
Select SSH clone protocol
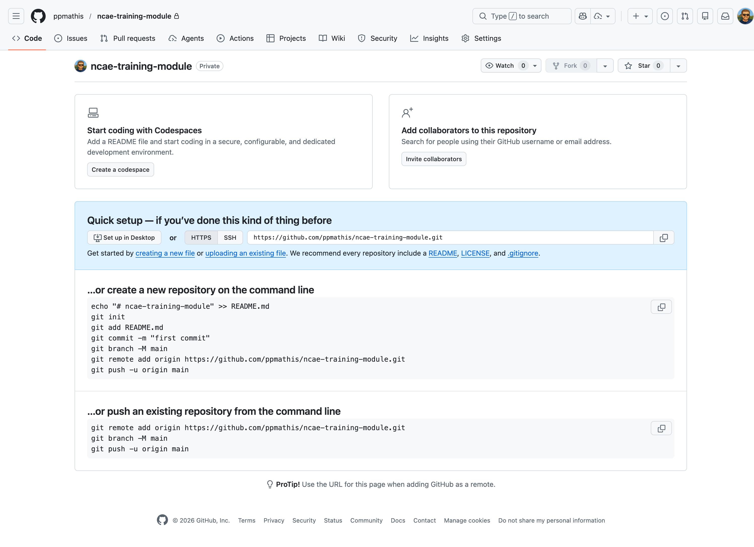coord(230,237)
